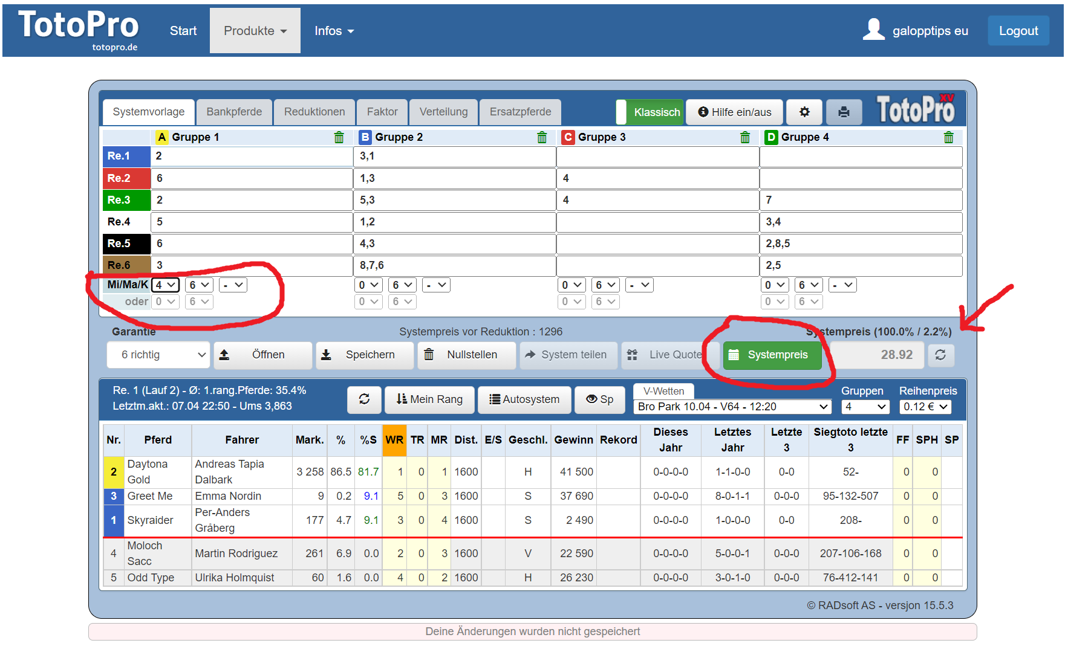The width and height of the screenshot is (1068, 649).
Task: Click the blue B badge of Gruppe 2
Action: pyautogui.click(x=365, y=137)
